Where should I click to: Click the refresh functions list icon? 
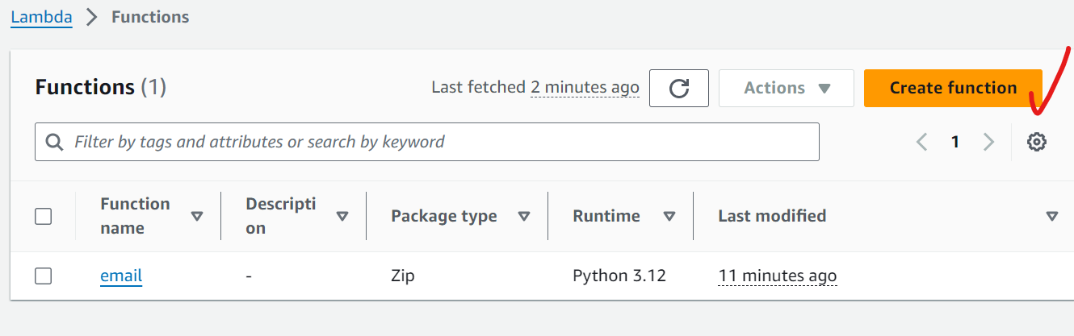pos(678,88)
